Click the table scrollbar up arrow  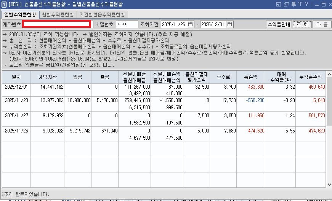click(x=329, y=74)
